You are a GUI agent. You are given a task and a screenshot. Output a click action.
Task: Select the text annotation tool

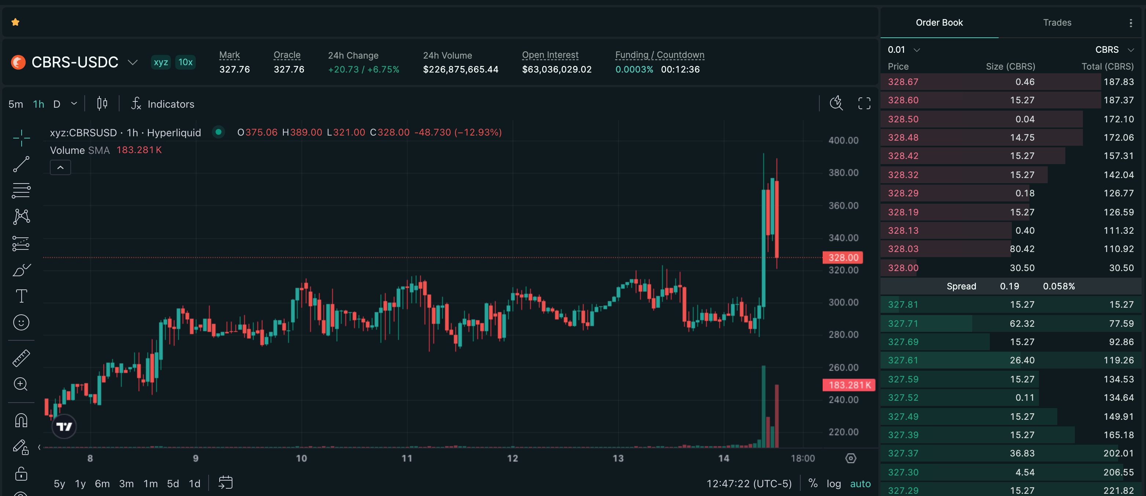21,296
